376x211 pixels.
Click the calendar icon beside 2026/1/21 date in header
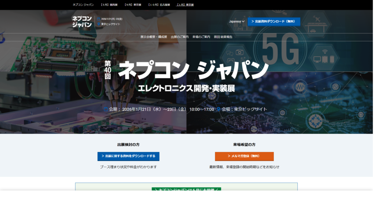pos(98,19)
